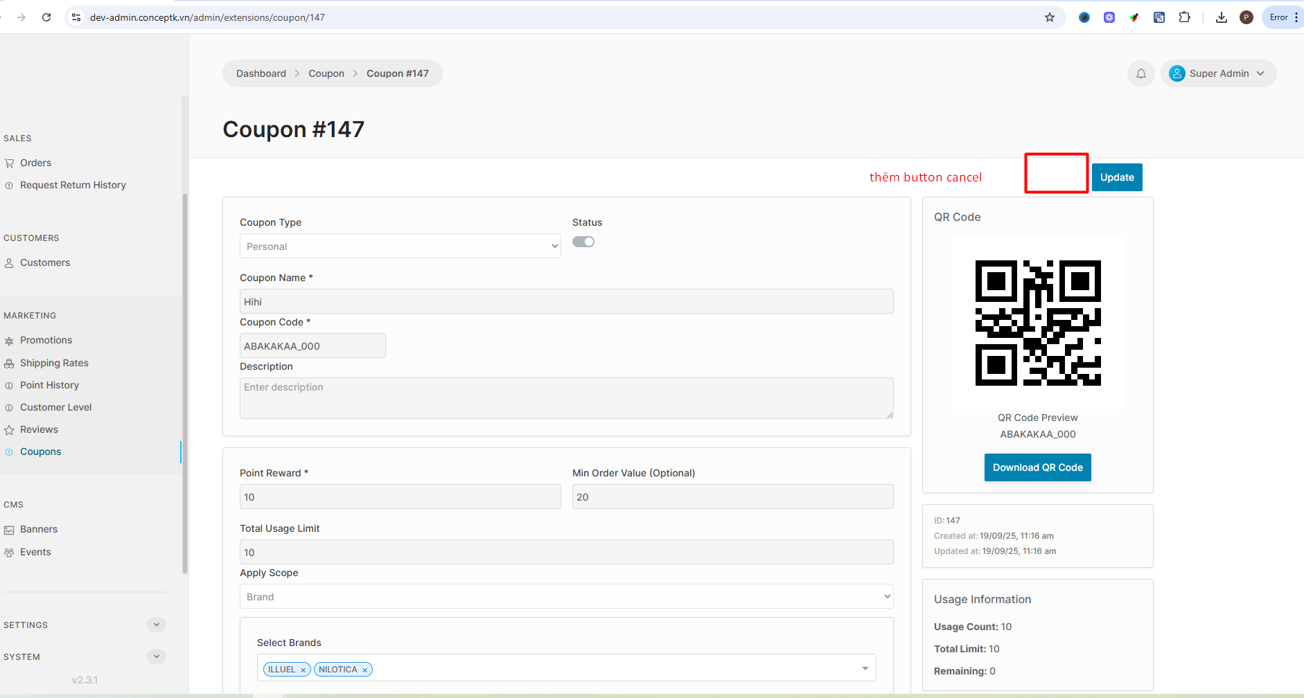Click the notification bell icon
This screenshot has height=698, width=1304.
point(1140,73)
